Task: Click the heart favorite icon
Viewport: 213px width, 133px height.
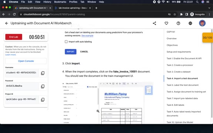Action: tap(166, 23)
